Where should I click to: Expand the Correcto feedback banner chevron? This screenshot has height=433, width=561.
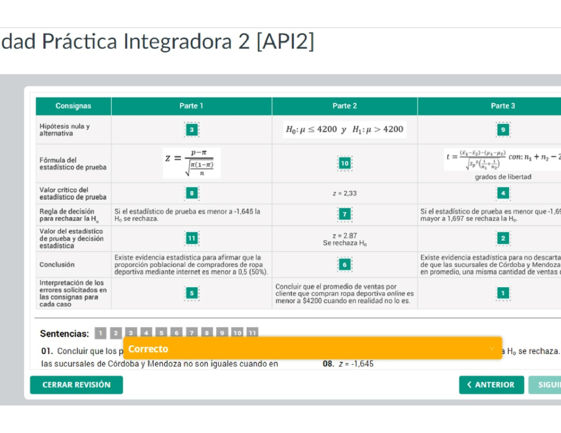492,348
